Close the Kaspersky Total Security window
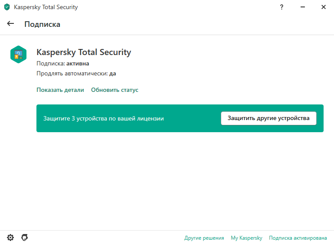Image resolution: width=334 pixels, height=244 pixels. (x=324, y=7)
